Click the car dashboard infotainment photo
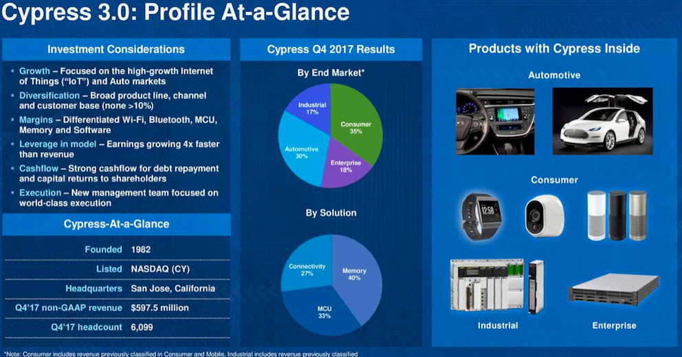The width and height of the screenshot is (682, 357). click(495, 121)
